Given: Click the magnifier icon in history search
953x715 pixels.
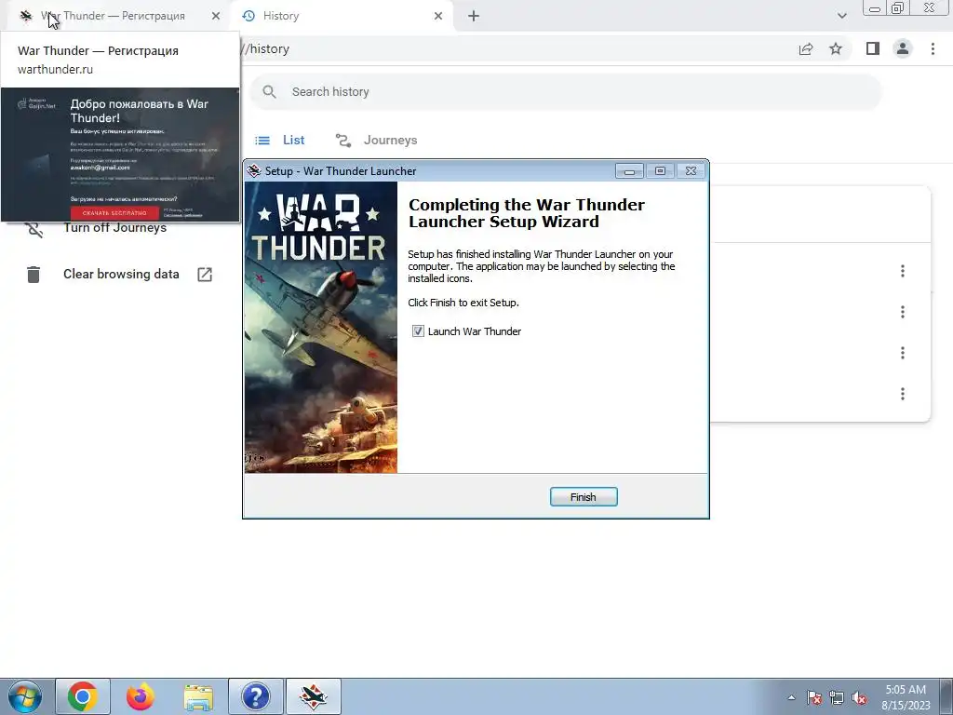Looking at the screenshot, I should [269, 92].
